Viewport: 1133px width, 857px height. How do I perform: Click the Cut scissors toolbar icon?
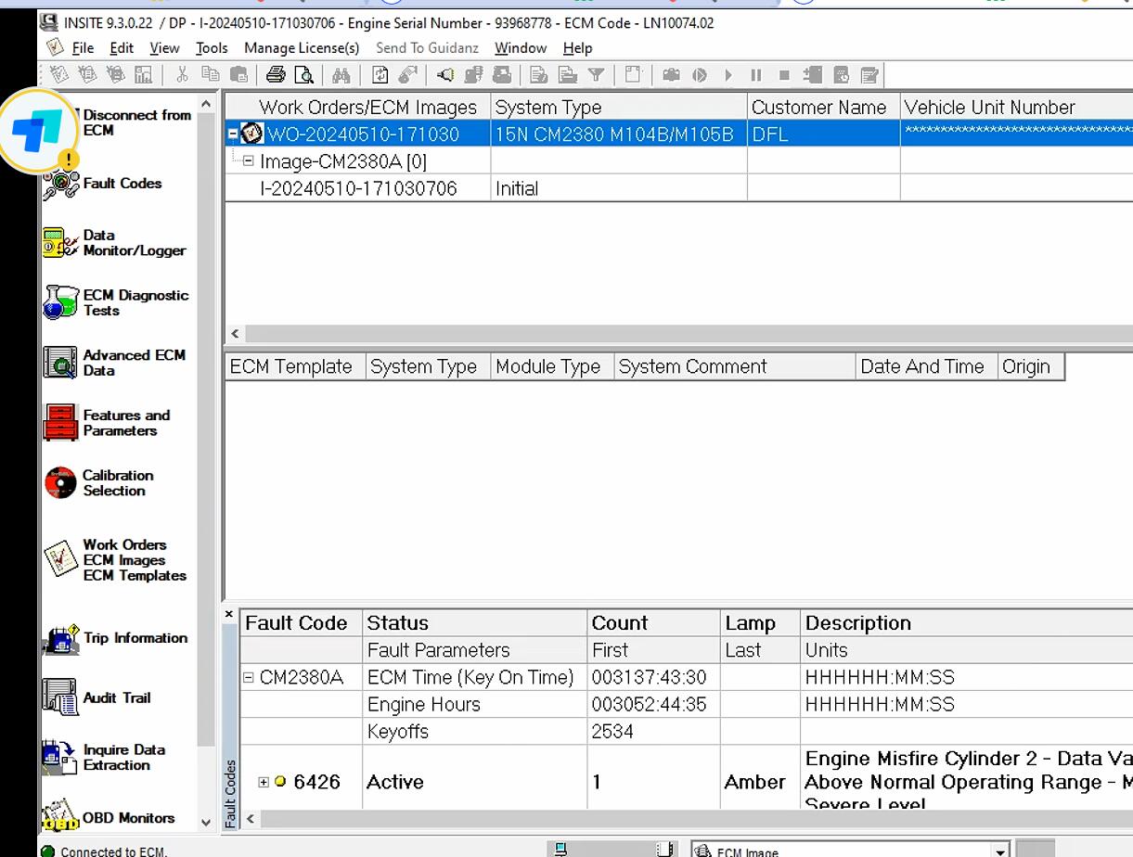point(182,75)
